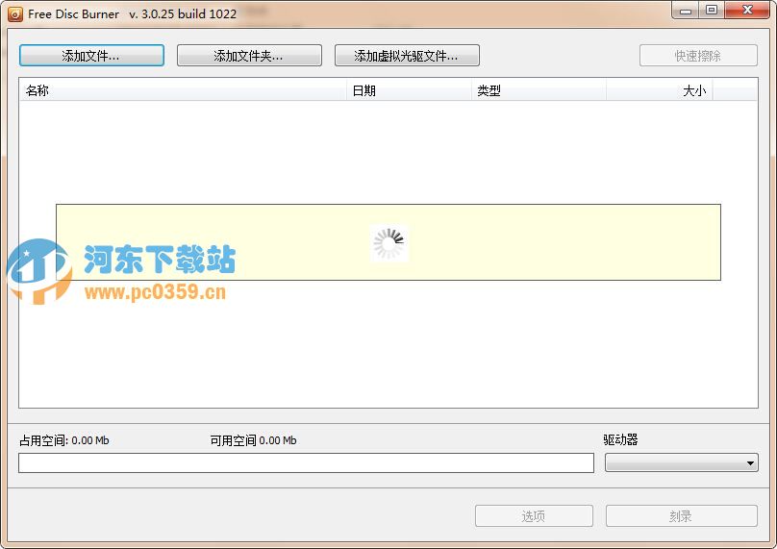Minimize the Free Disc Burner window
Viewport: 777px width, 549px height.
tap(686, 10)
